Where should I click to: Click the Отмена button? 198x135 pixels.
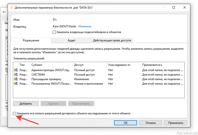150,123
